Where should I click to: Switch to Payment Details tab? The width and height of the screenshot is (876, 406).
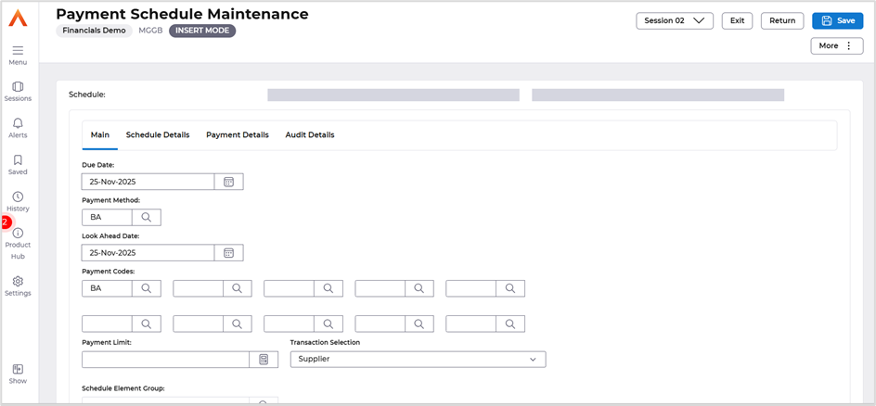[x=238, y=135]
